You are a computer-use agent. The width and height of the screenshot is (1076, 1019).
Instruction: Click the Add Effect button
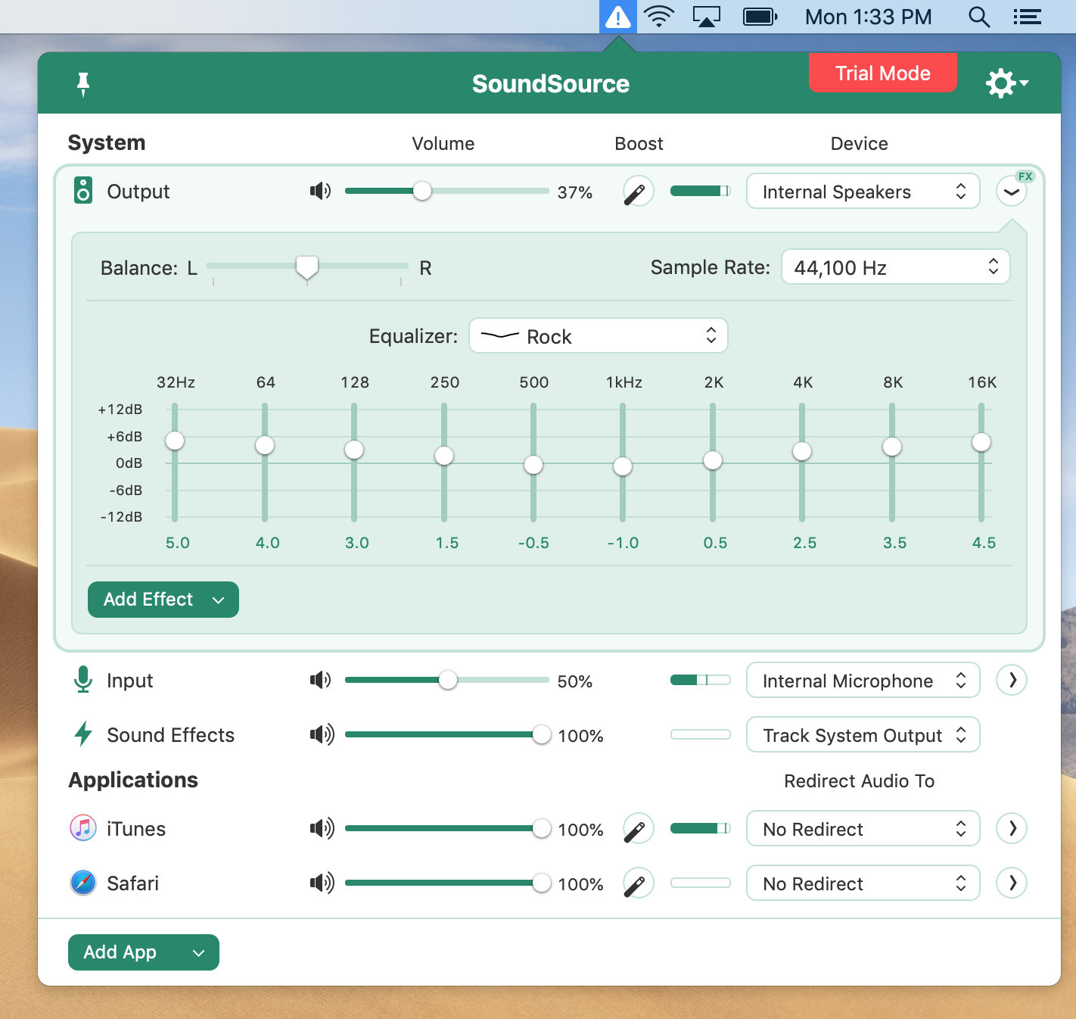[x=163, y=600]
